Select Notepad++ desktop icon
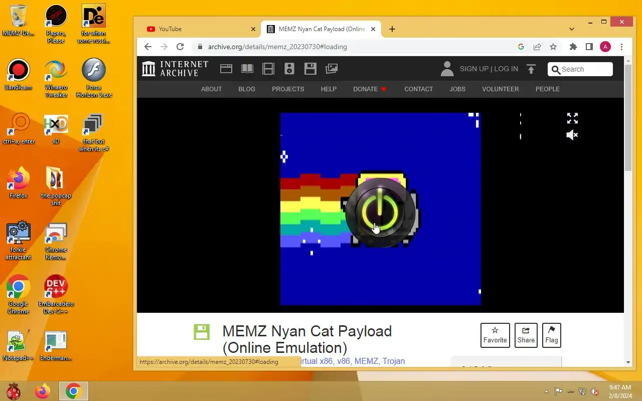Viewport: 642px width, 401px height. tap(18, 345)
